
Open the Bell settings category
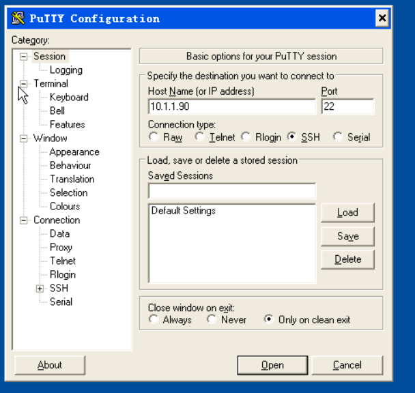coord(57,111)
